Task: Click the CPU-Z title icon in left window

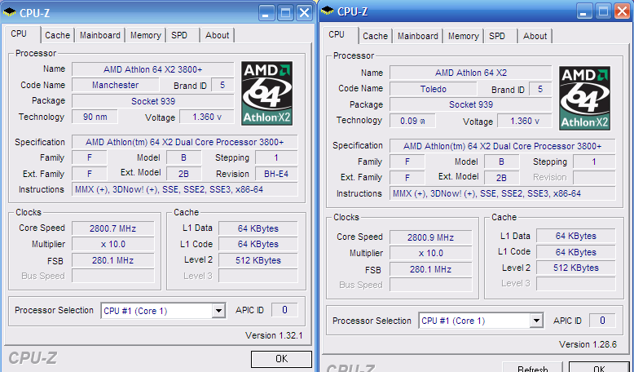Action: 9,12
